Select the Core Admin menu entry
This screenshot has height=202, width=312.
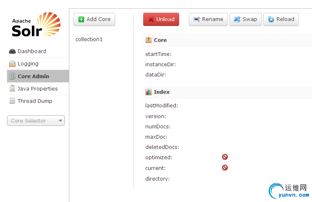pyautogui.click(x=38, y=76)
